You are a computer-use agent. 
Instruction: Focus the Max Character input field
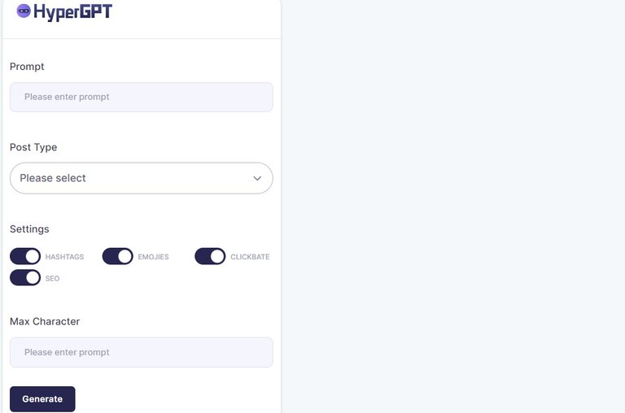point(142,353)
